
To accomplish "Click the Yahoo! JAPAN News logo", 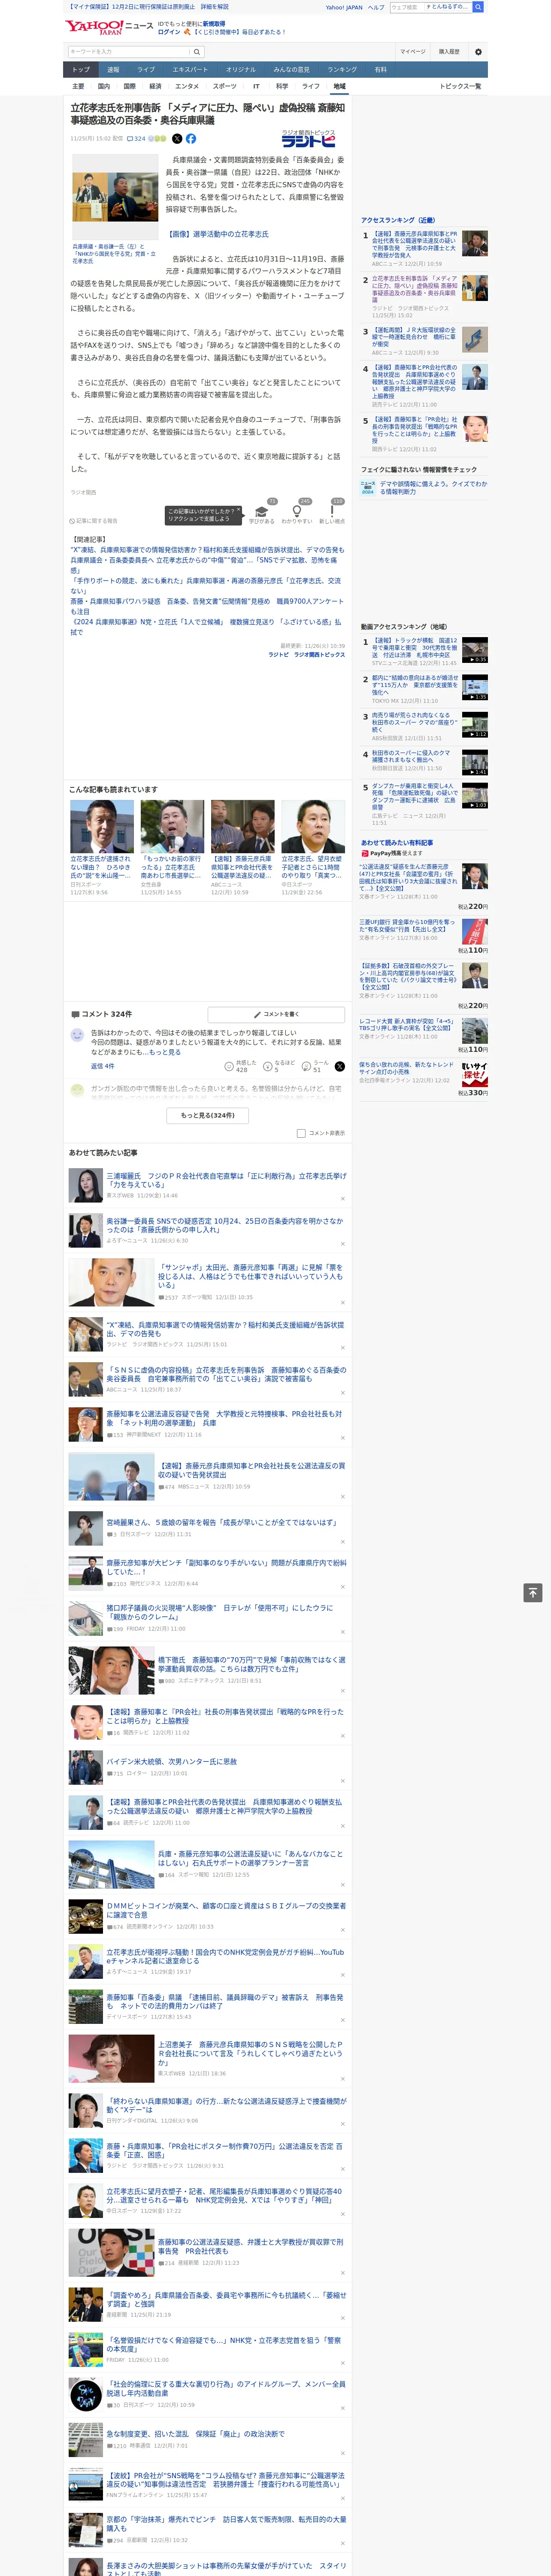I will point(108,27).
